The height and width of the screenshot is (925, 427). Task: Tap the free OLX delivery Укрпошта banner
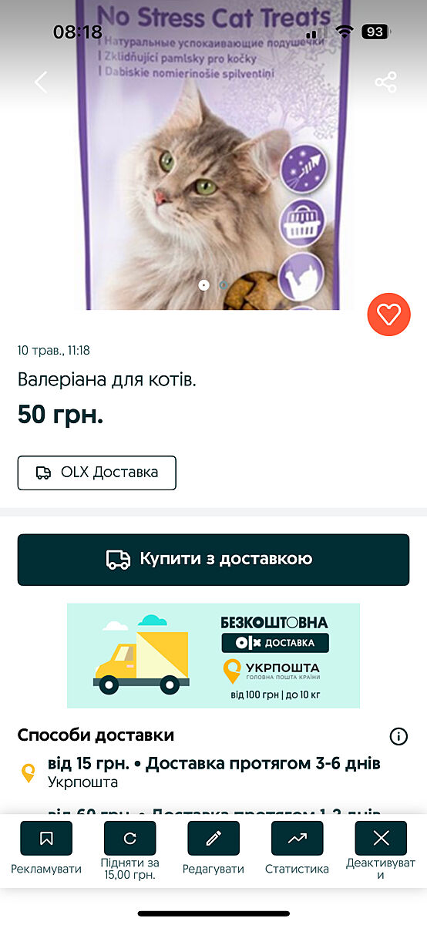pyautogui.click(x=213, y=656)
